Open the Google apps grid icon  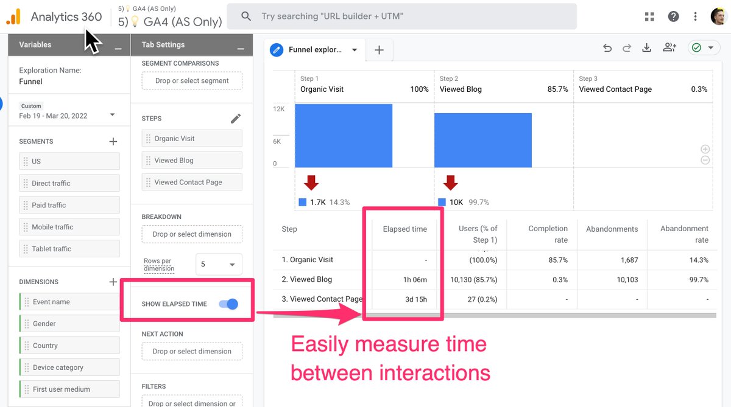click(649, 16)
